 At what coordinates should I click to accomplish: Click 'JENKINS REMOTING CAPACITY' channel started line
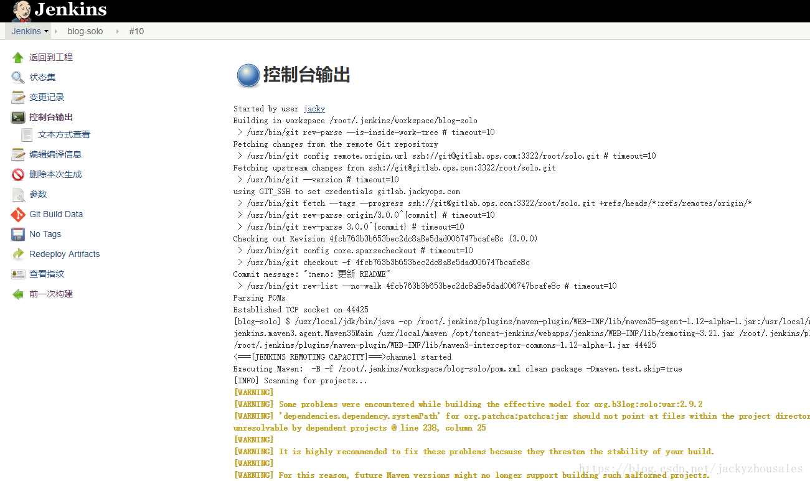tap(342, 357)
